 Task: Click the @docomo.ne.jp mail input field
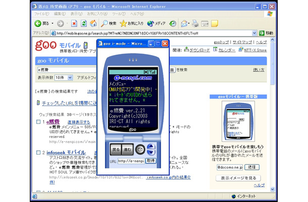tap(230, 167)
